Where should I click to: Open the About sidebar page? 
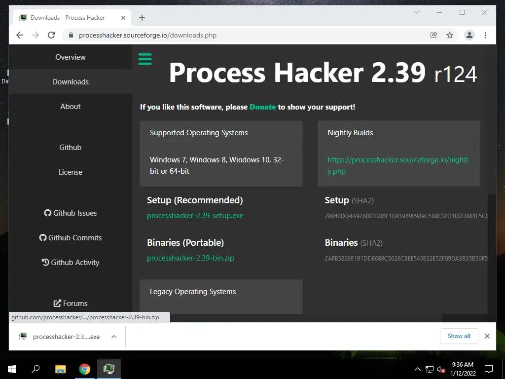[x=70, y=107]
